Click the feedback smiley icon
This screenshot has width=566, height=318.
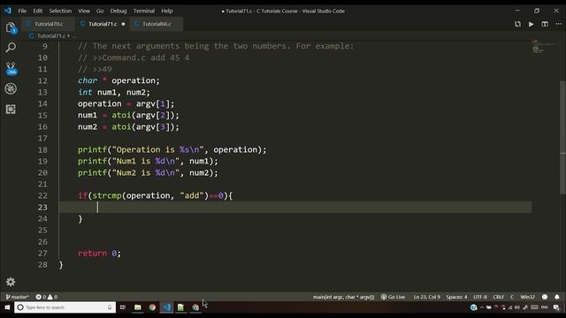click(545, 297)
